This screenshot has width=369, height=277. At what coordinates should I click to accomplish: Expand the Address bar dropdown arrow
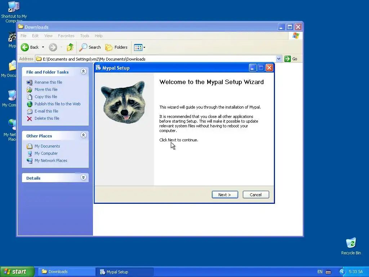coord(279,59)
